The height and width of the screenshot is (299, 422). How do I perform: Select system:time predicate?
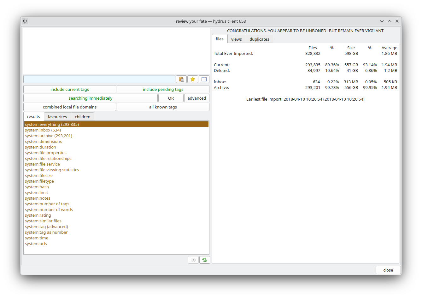point(116,238)
